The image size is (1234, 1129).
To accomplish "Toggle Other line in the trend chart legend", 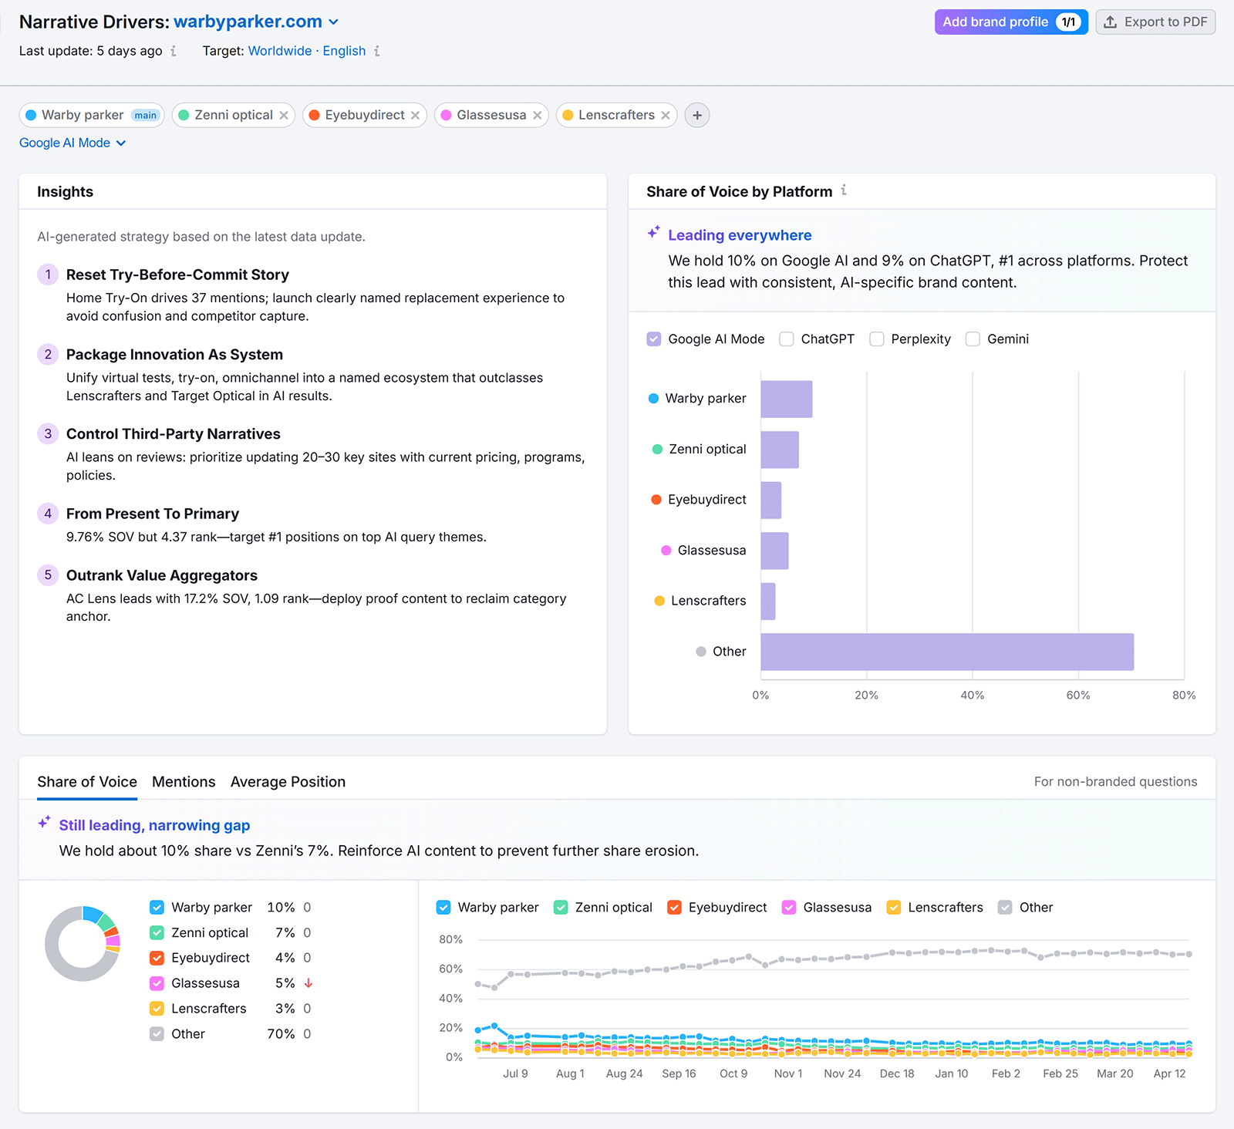I will (x=1005, y=908).
